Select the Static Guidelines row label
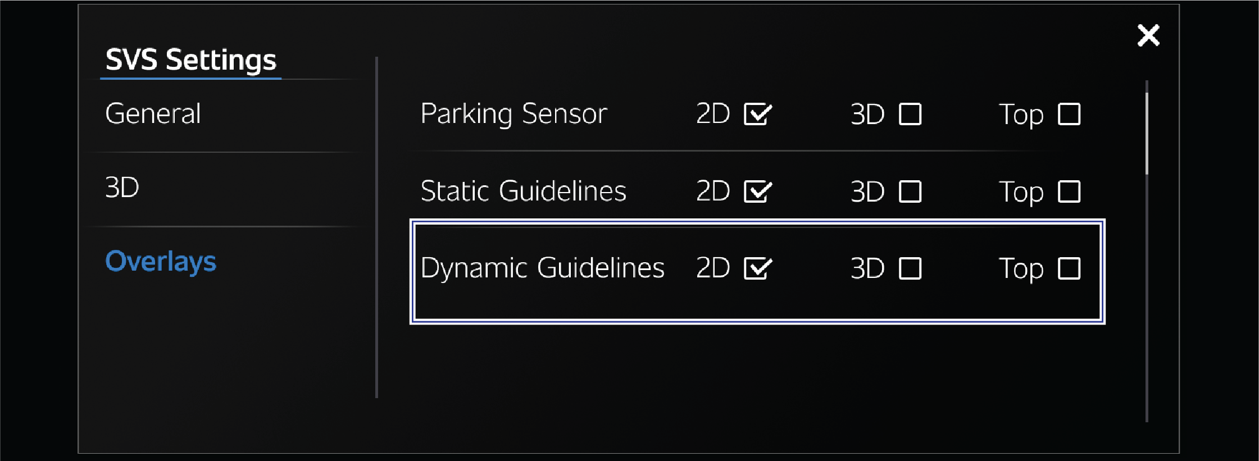The width and height of the screenshot is (1259, 461). click(523, 191)
